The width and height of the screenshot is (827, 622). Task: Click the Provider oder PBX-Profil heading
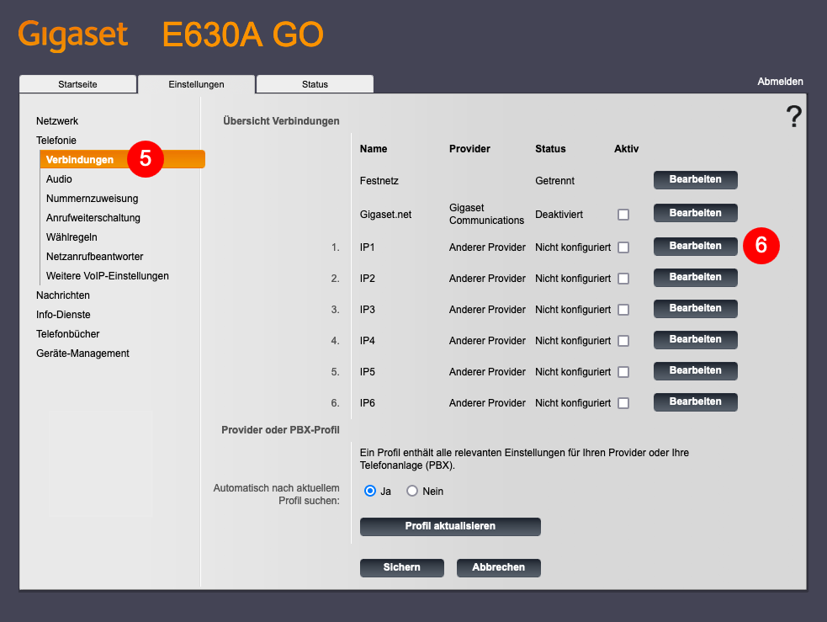[x=281, y=430]
